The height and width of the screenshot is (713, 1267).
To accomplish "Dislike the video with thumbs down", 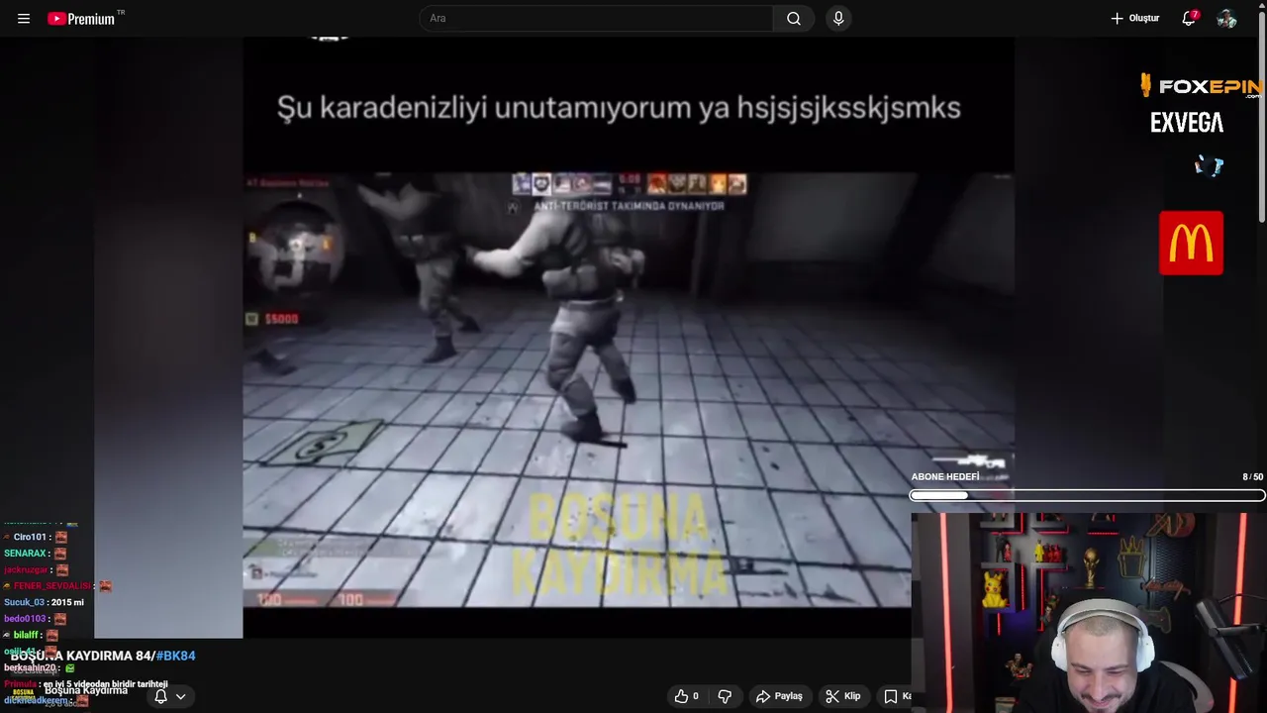I will point(725,696).
